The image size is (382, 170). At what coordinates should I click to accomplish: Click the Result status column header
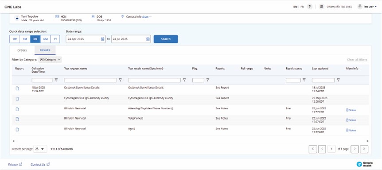pyautogui.click(x=294, y=69)
